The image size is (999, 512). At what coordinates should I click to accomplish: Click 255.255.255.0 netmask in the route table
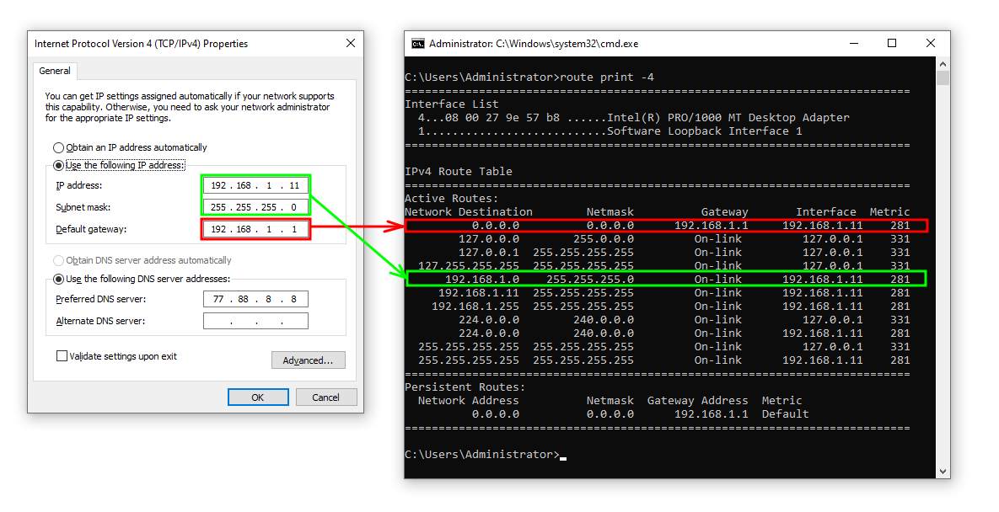click(x=590, y=280)
